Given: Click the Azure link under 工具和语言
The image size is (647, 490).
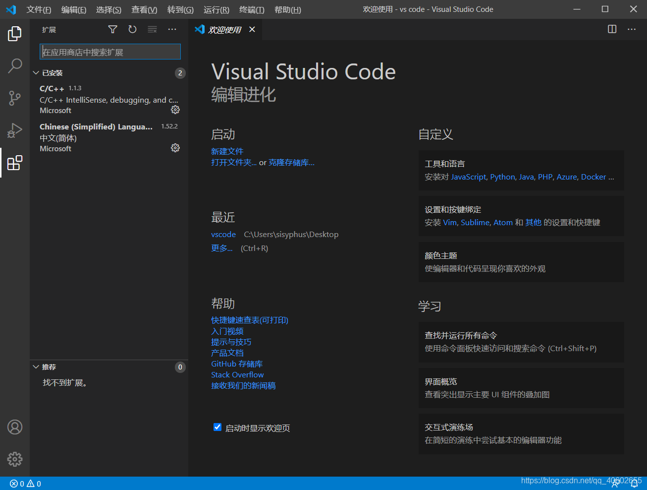Looking at the screenshot, I should pos(567,177).
